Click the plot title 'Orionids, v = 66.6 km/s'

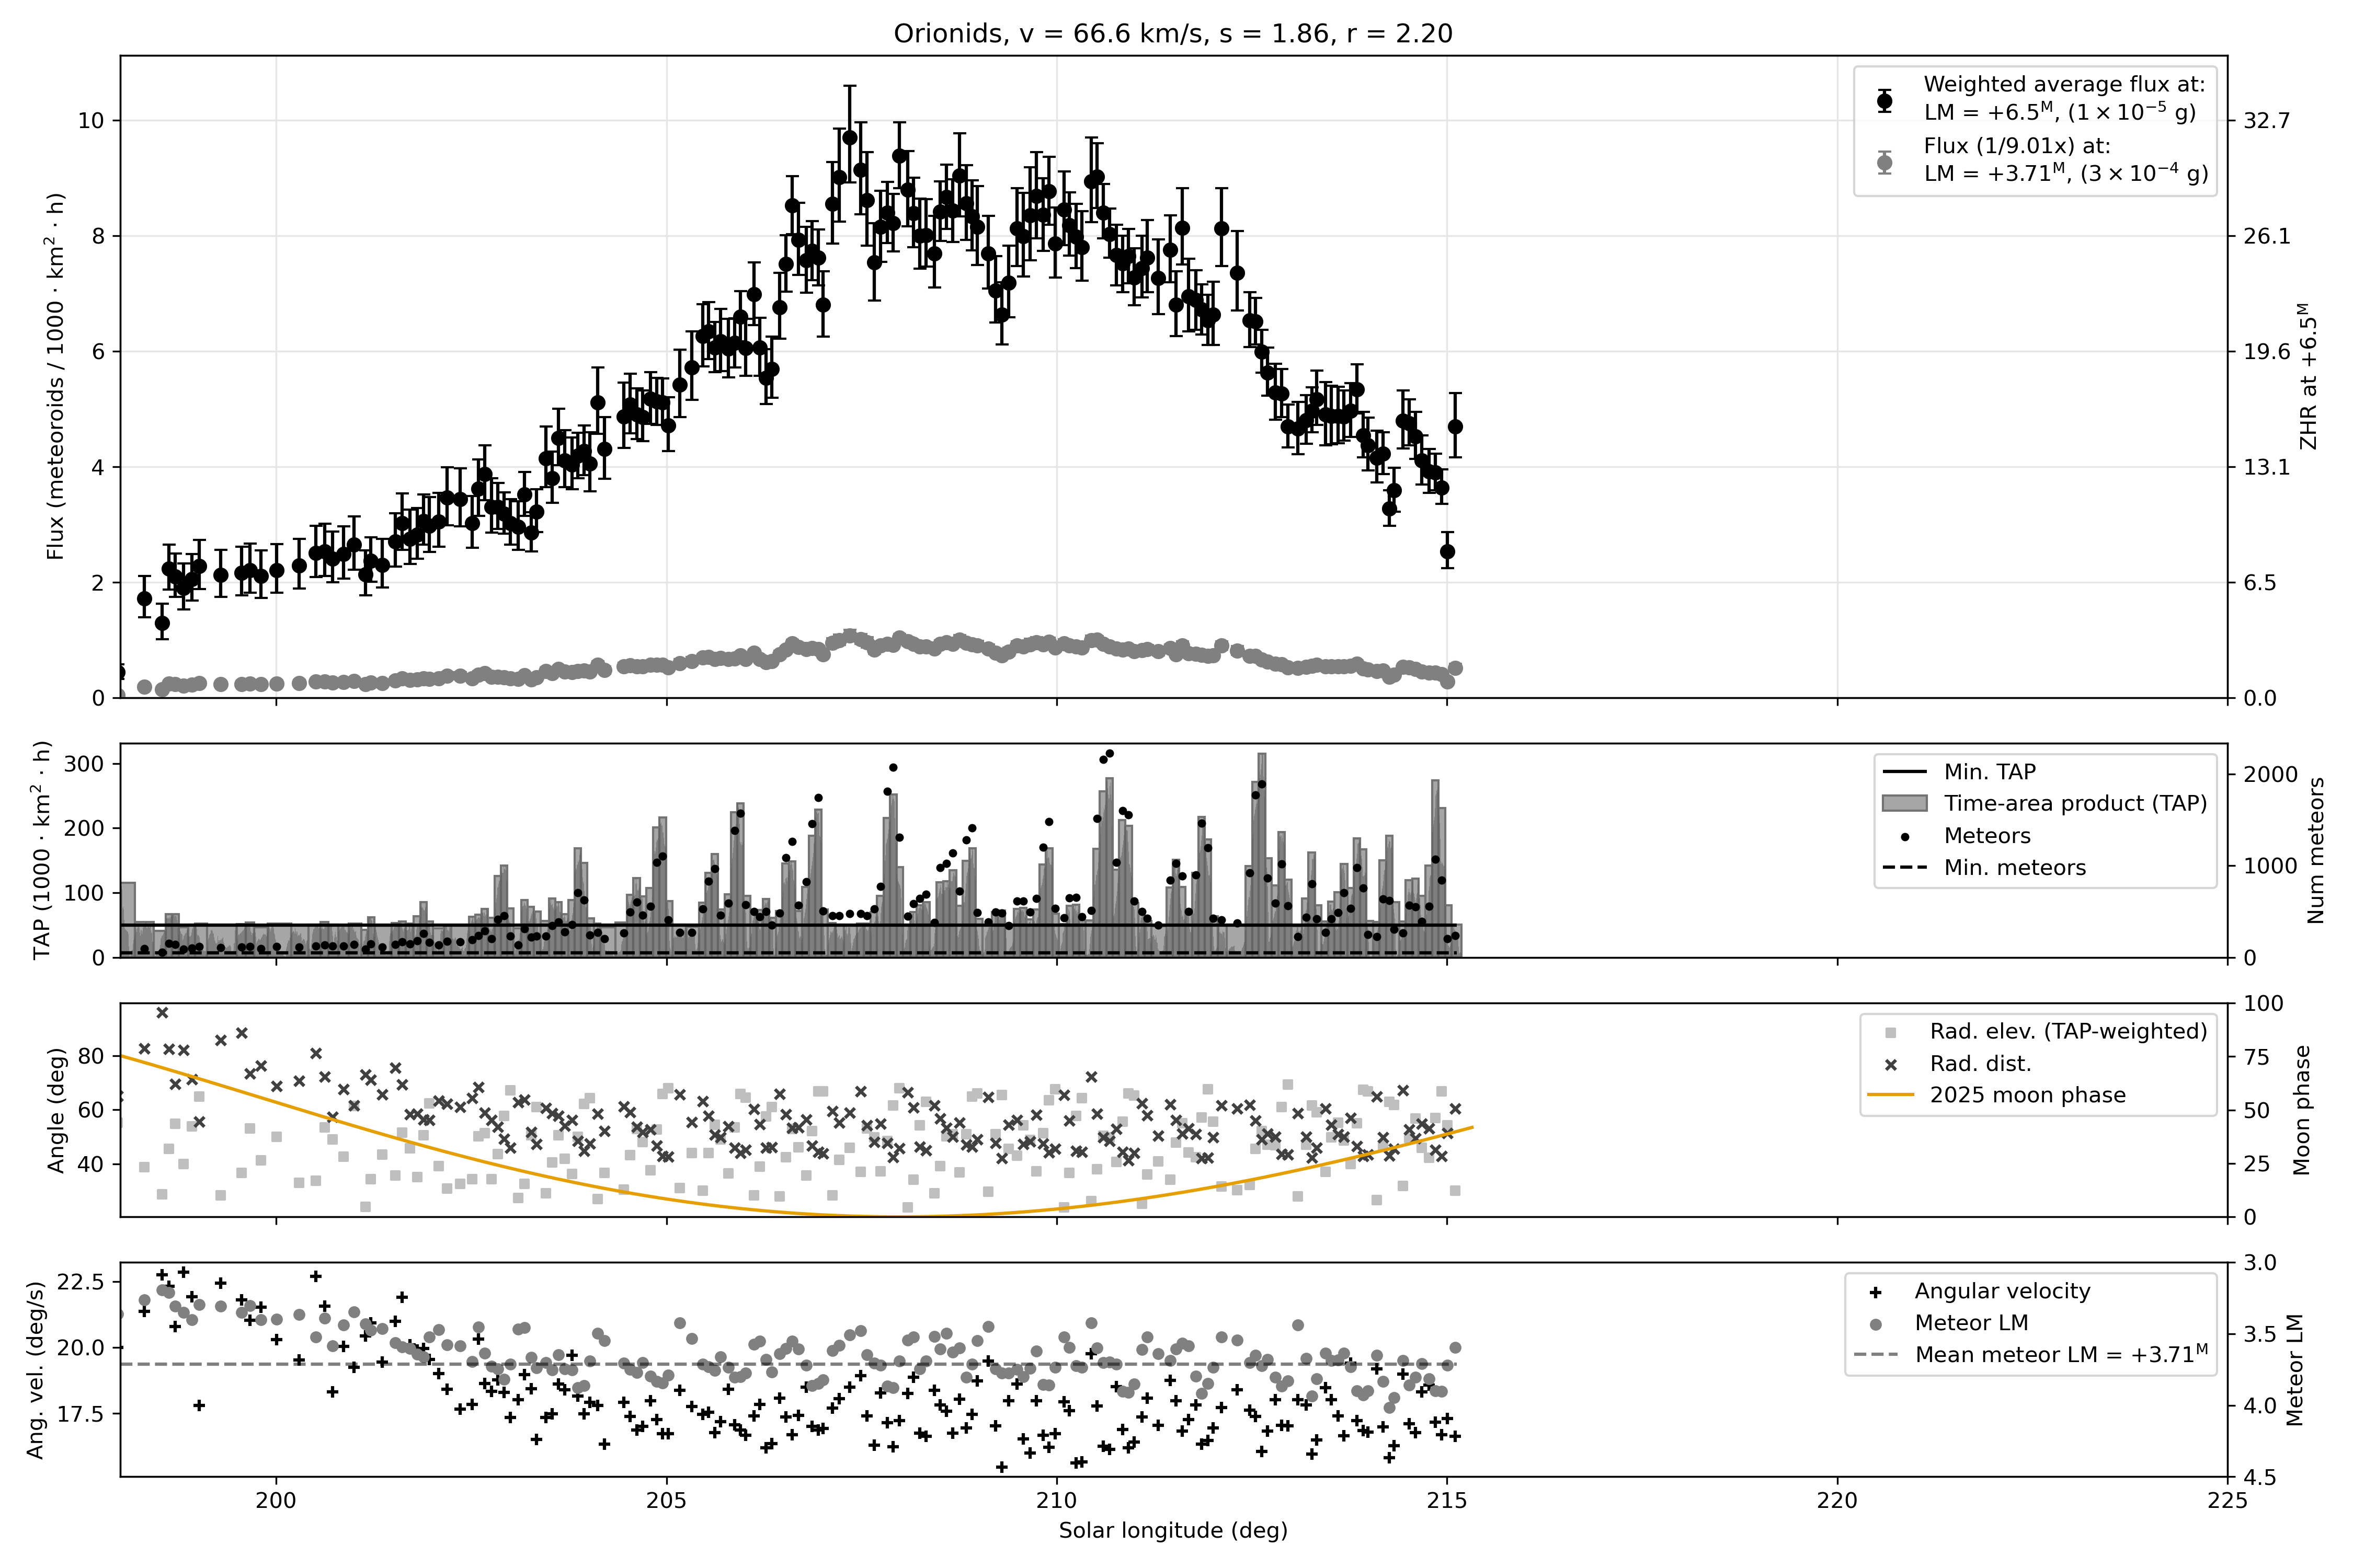click(1172, 34)
